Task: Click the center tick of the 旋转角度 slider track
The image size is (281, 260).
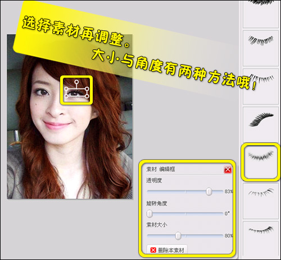Action: pos(185,214)
